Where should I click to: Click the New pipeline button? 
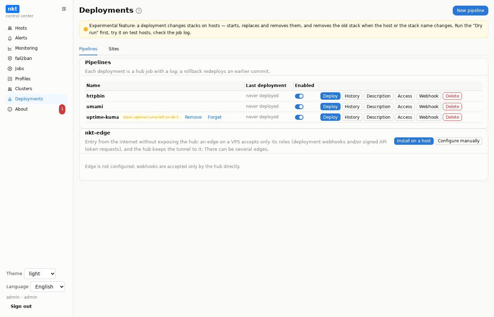470,11
